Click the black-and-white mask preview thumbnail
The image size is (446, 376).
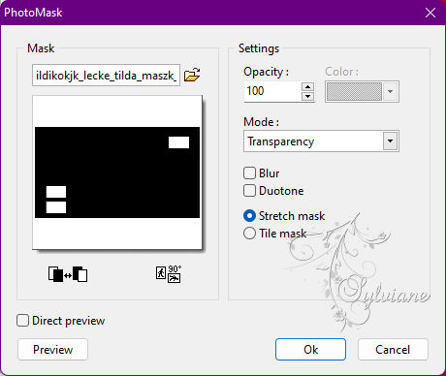117,172
